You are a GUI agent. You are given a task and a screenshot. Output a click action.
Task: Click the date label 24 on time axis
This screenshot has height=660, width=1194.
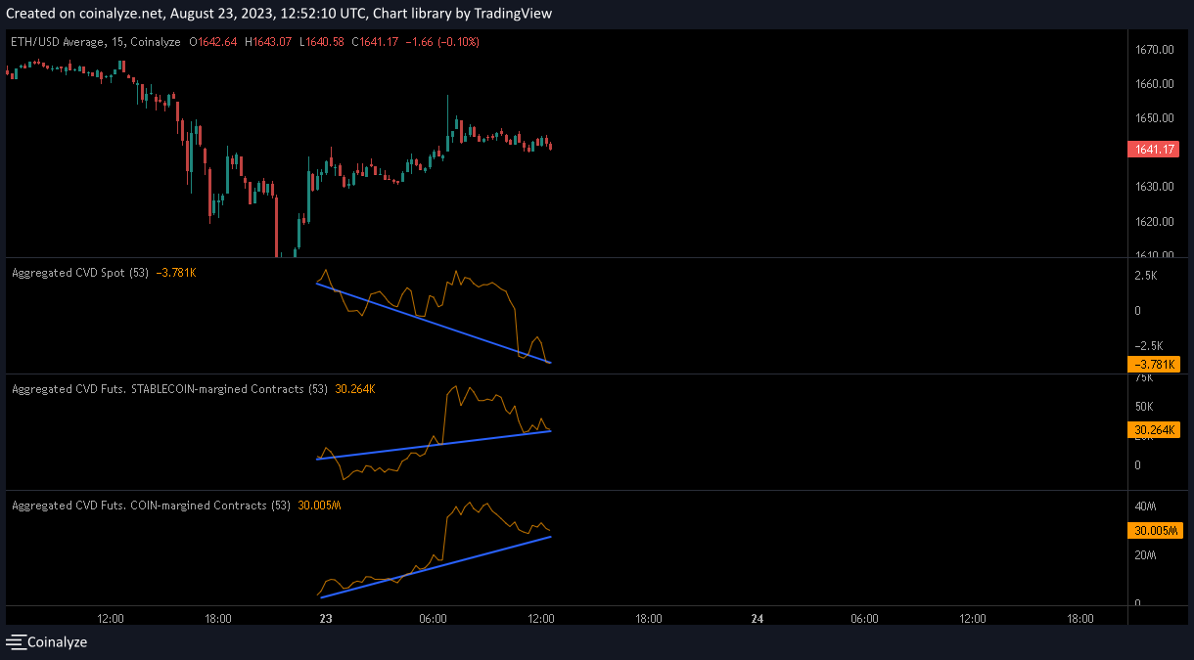coord(757,618)
